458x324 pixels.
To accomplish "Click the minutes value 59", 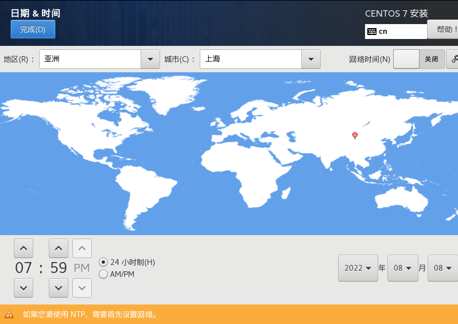I will 59,268.
